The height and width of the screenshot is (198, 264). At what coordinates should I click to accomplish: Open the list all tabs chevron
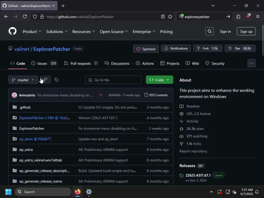pyautogui.click(x=213, y=6)
